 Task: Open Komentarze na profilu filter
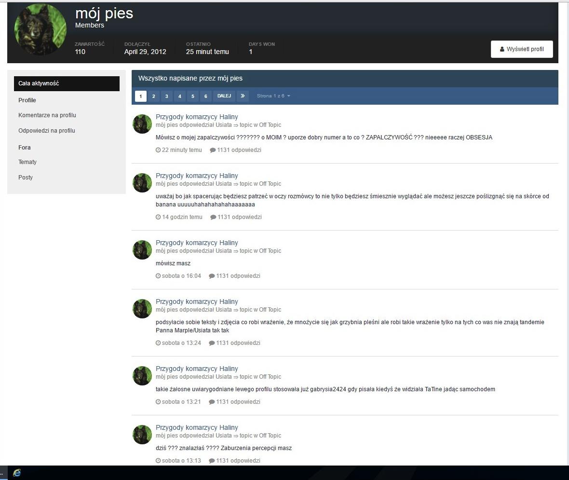click(x=47, y=115)
